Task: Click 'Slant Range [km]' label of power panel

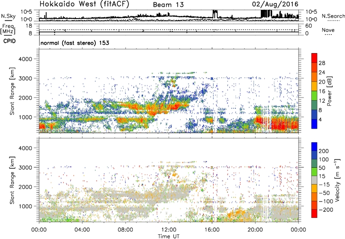Action: click(12, 91)
